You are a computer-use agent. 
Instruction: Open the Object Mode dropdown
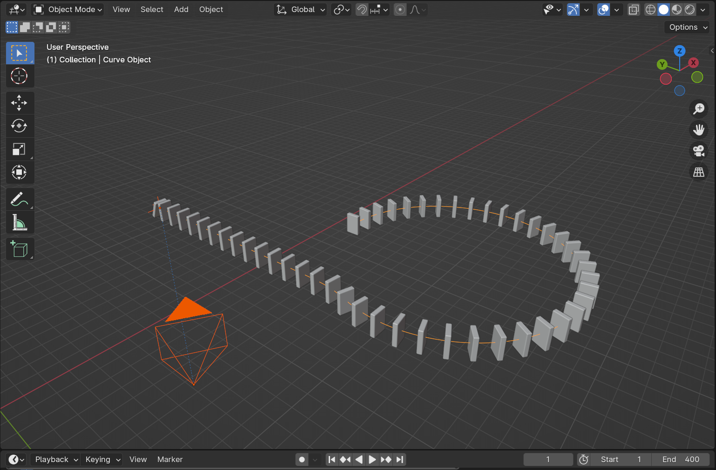pyautogui.click(x=68, y=10)
